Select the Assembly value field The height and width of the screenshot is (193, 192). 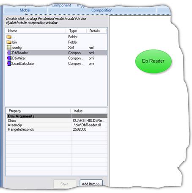pyautogui.click(x=89, y=125)
